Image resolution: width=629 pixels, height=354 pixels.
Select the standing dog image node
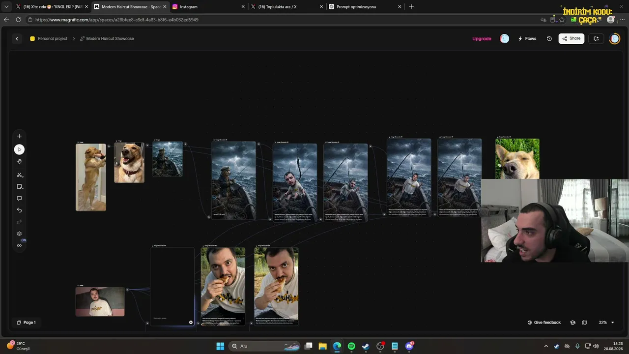pyautogui.click(x=91, y=177)
